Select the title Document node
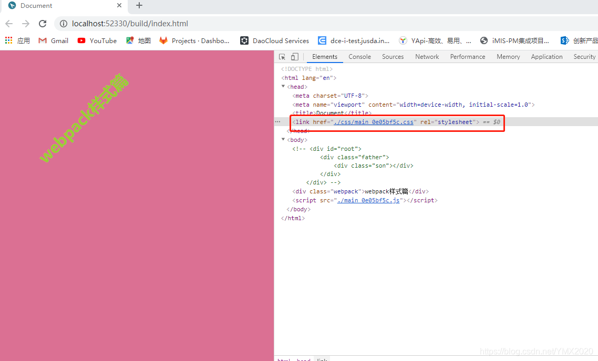The height and width of the screenshot is (361, 598). click(x=332, y=113)
